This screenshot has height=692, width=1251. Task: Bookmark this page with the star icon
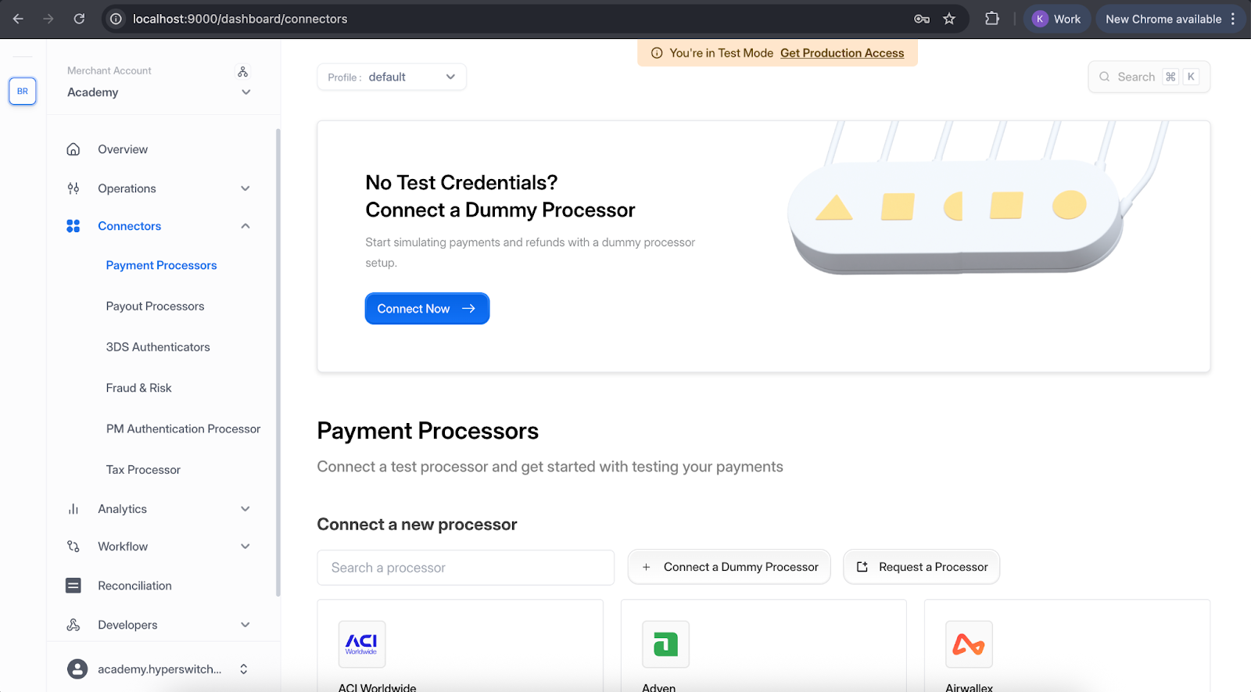pos(949,19)
